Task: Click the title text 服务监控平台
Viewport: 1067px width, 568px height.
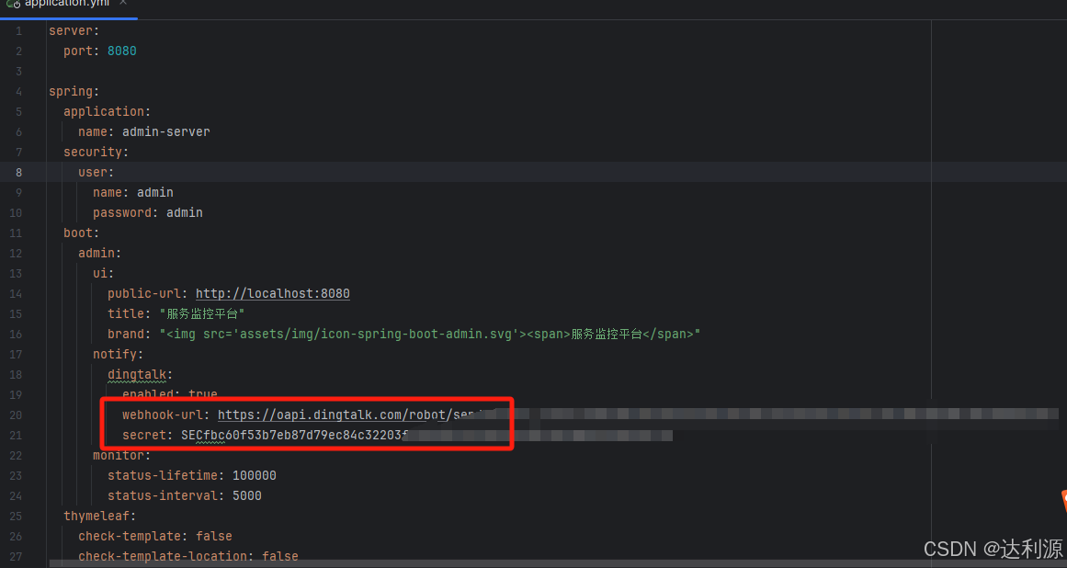Action: point(201,313)
